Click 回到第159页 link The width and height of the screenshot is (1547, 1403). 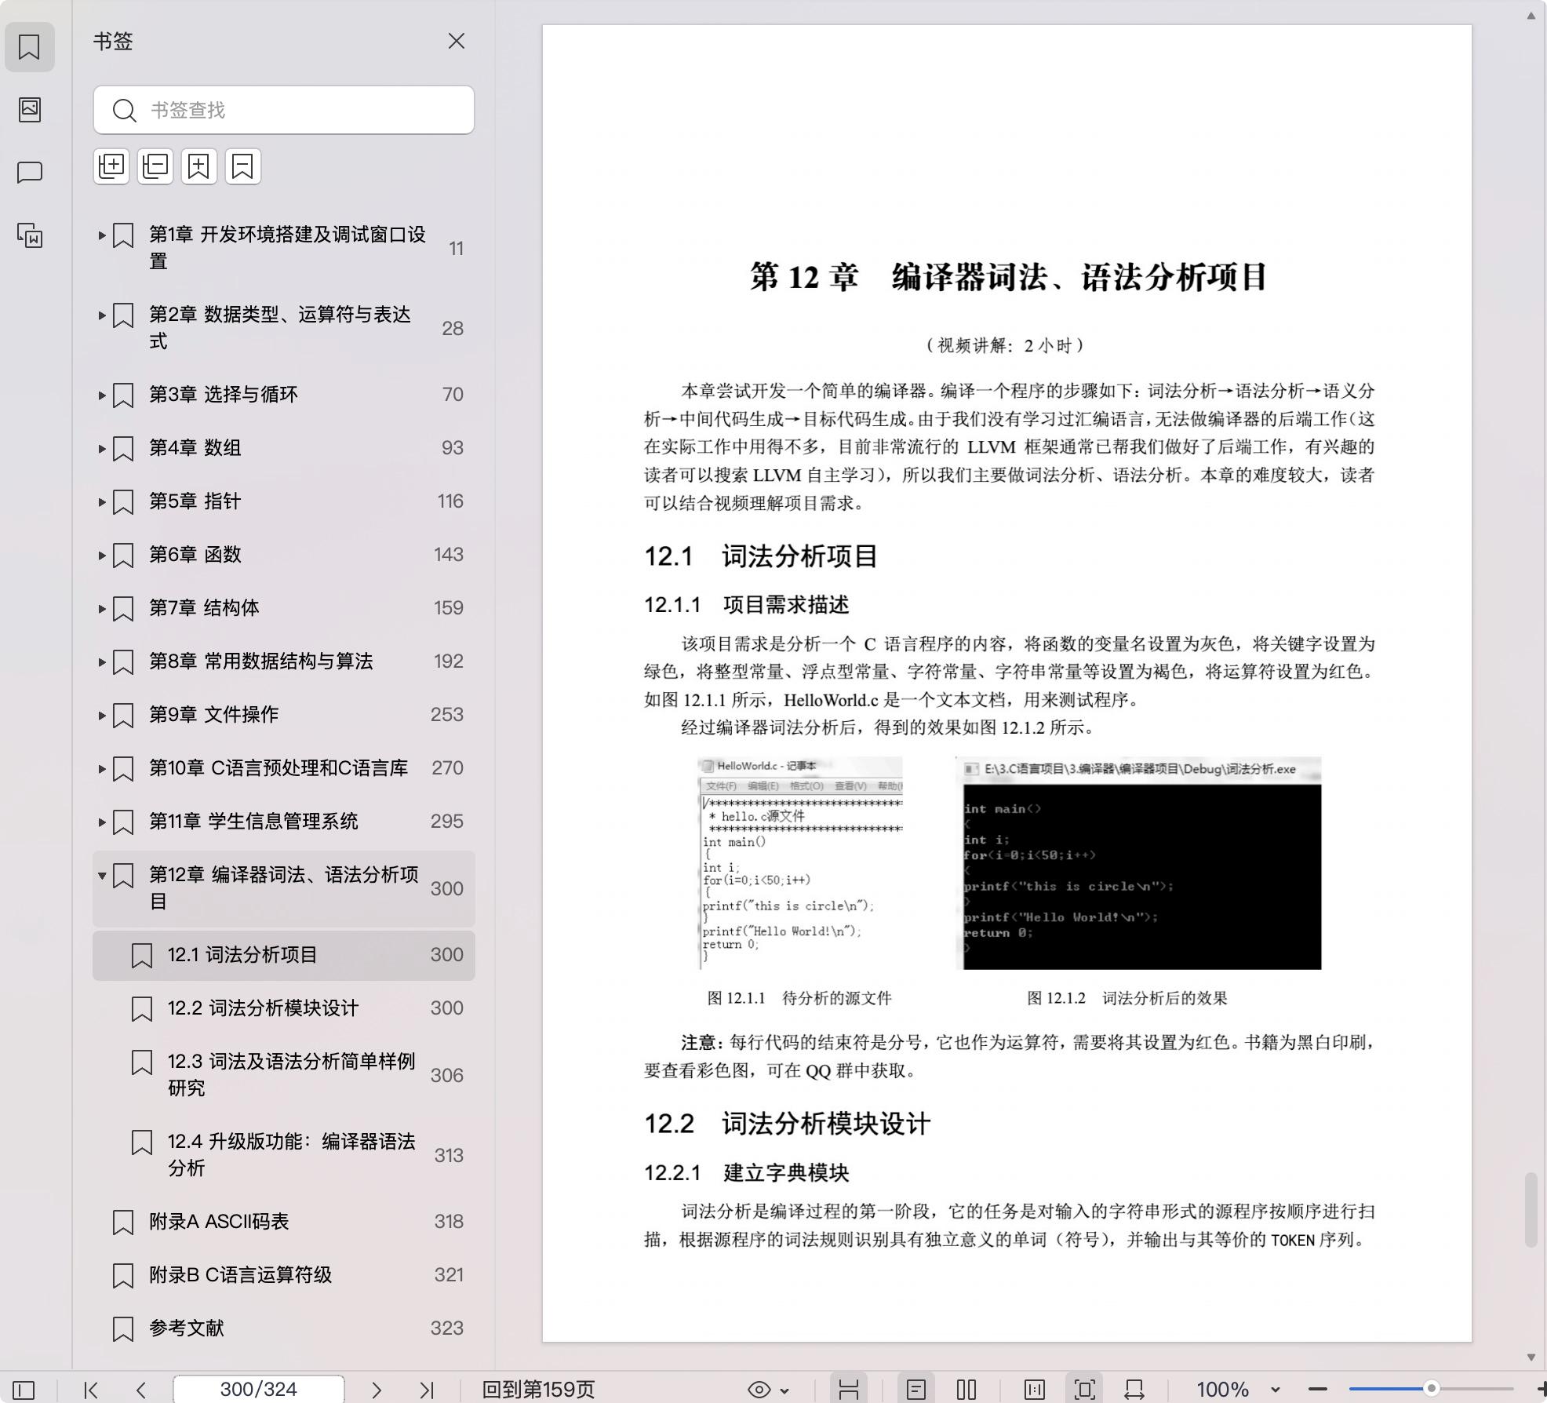[538, 1390]
